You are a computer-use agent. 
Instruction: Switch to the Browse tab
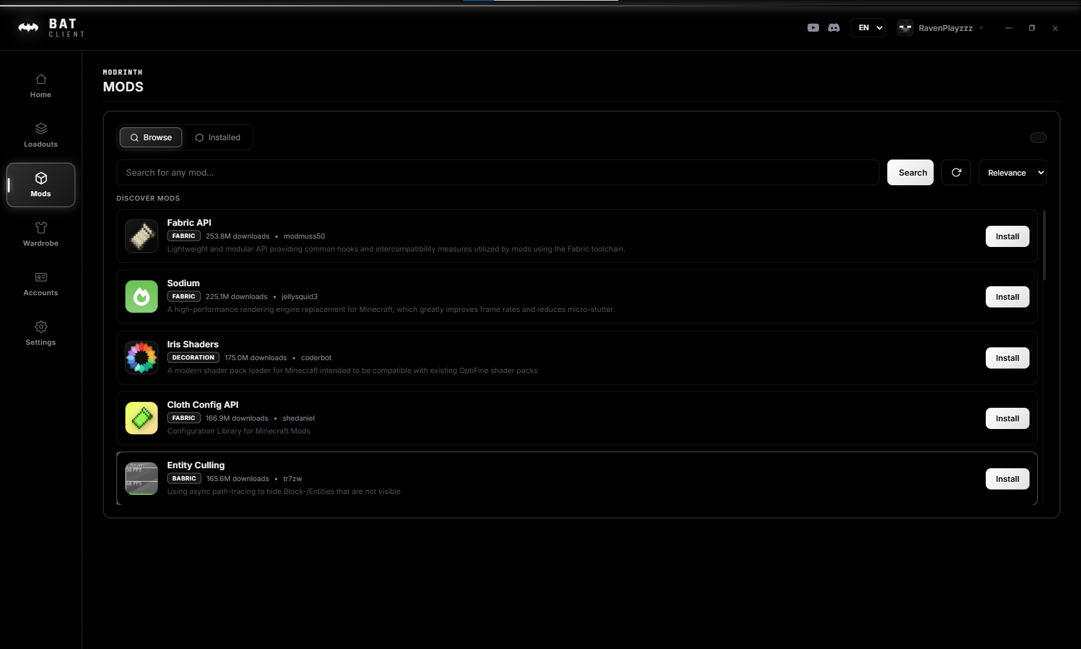click(151, 138)
